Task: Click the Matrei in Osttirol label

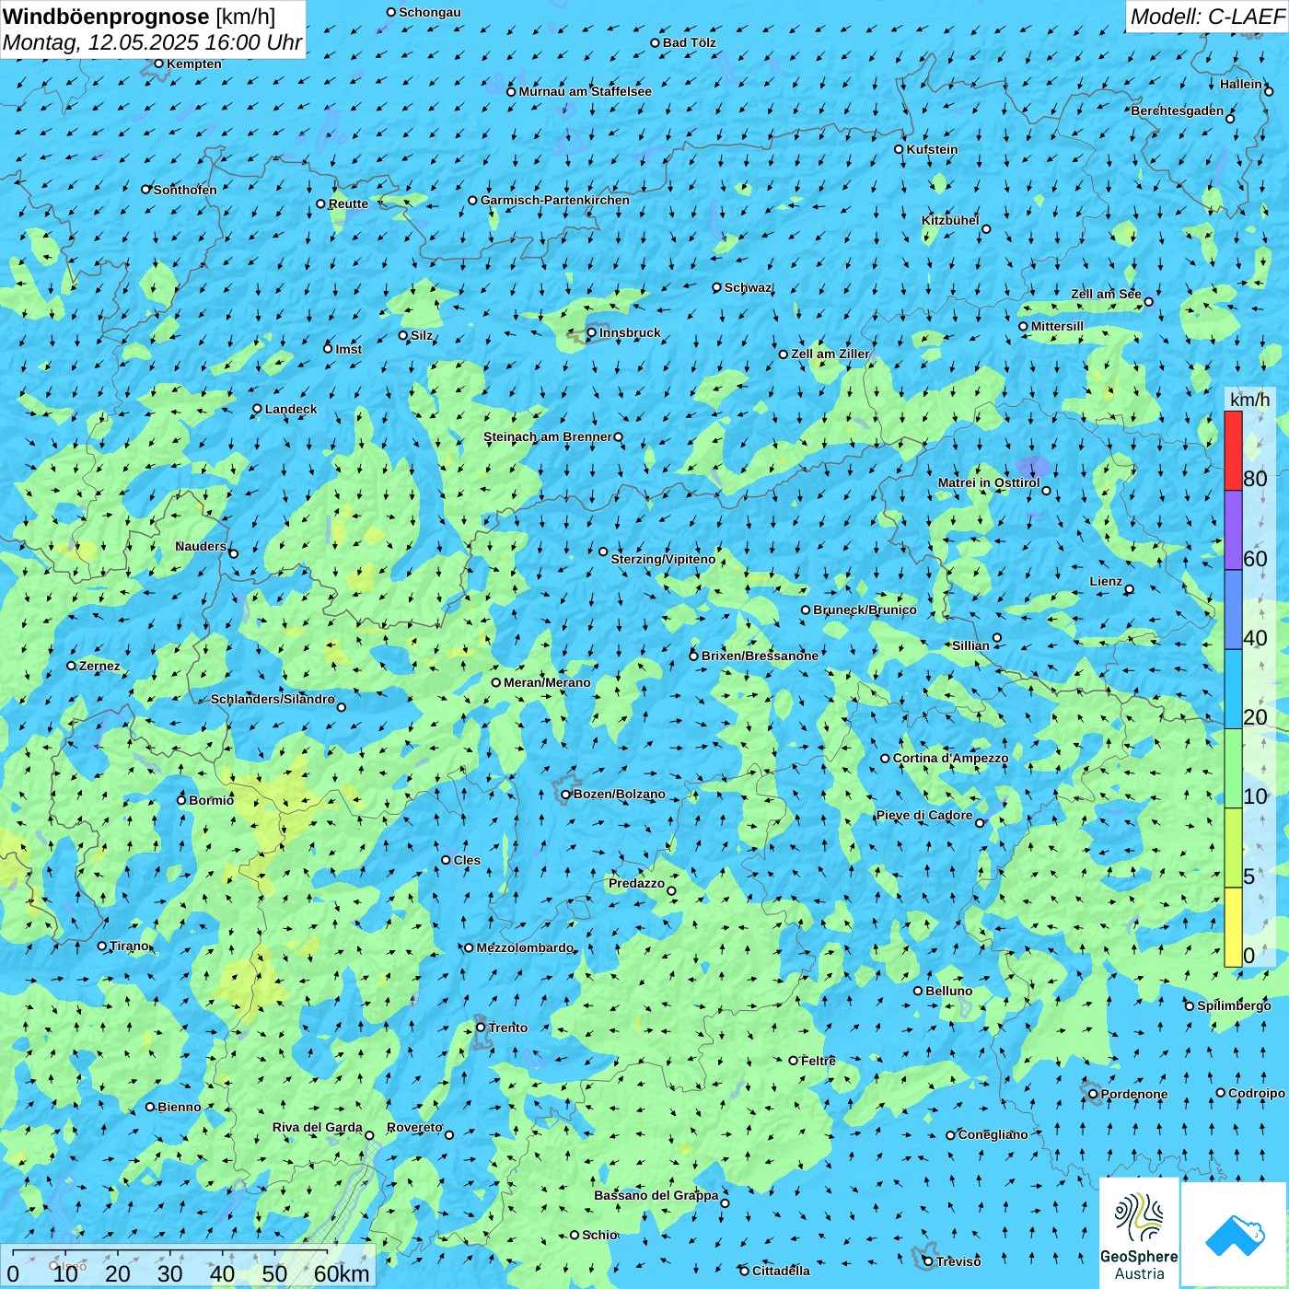Action: pyautogui.click(x=989, y=482)
